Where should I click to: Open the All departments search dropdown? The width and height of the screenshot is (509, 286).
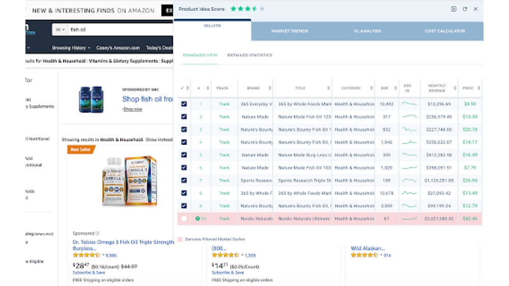coord(60,29)
